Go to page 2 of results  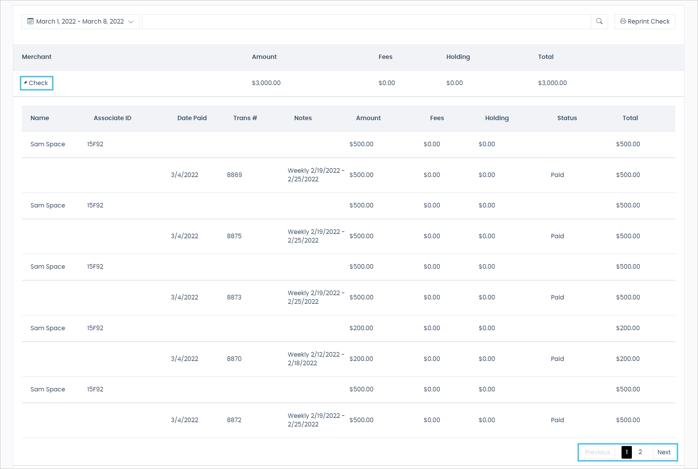pos(640,452)
